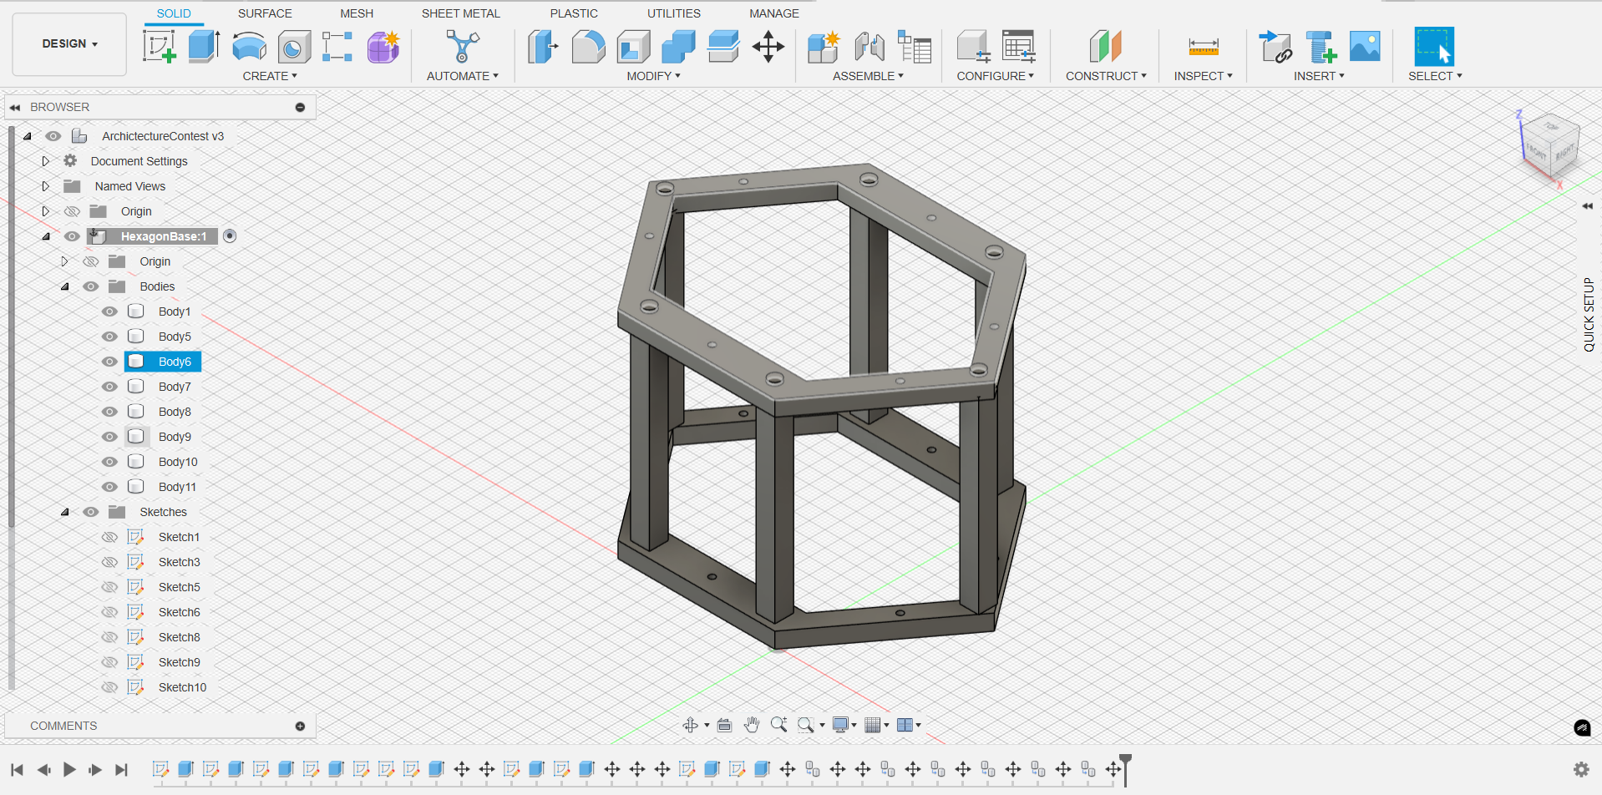Click the New Component icon
This screenshot has width=1602, height=795.
click(x=824, y=47)
